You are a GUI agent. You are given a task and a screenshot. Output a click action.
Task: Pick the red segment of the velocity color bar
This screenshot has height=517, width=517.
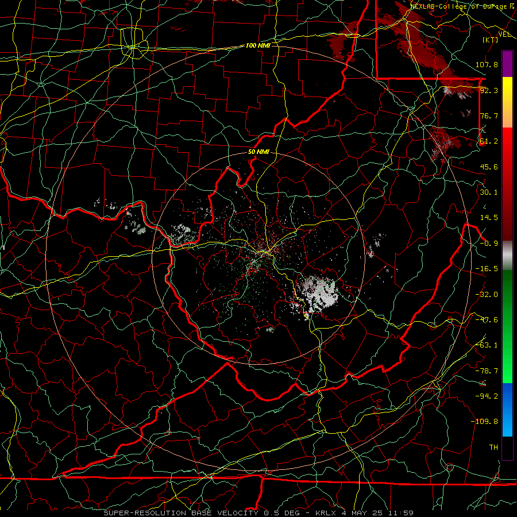coord(507,184)
